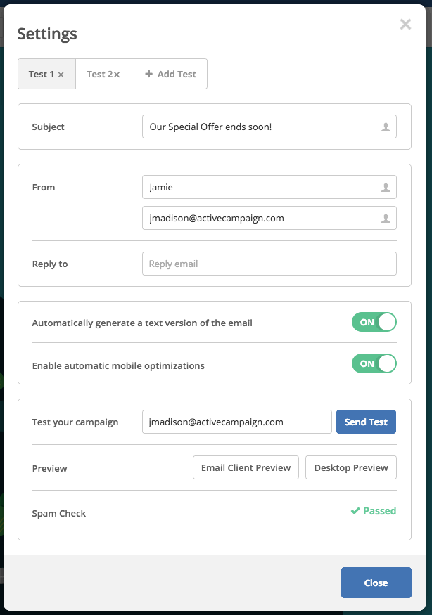The height and width of the screenshot is (615, 432).
Task: Click personalization icon in Subject field
Action: pyautogui.click(x=386, y=127)
